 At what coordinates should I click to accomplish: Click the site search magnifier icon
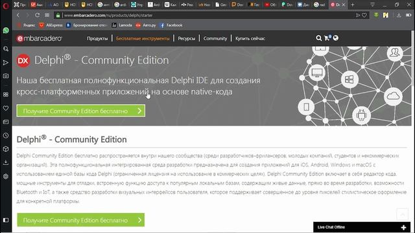coord(318,38)
